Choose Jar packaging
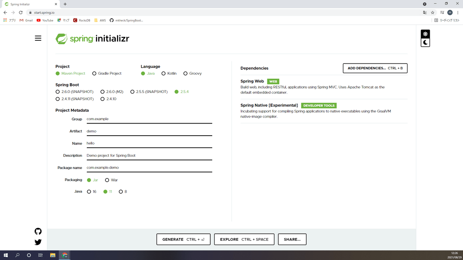 (92, 180)
